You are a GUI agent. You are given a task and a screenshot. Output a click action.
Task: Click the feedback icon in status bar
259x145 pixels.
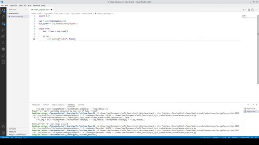[x=252, y=137]
